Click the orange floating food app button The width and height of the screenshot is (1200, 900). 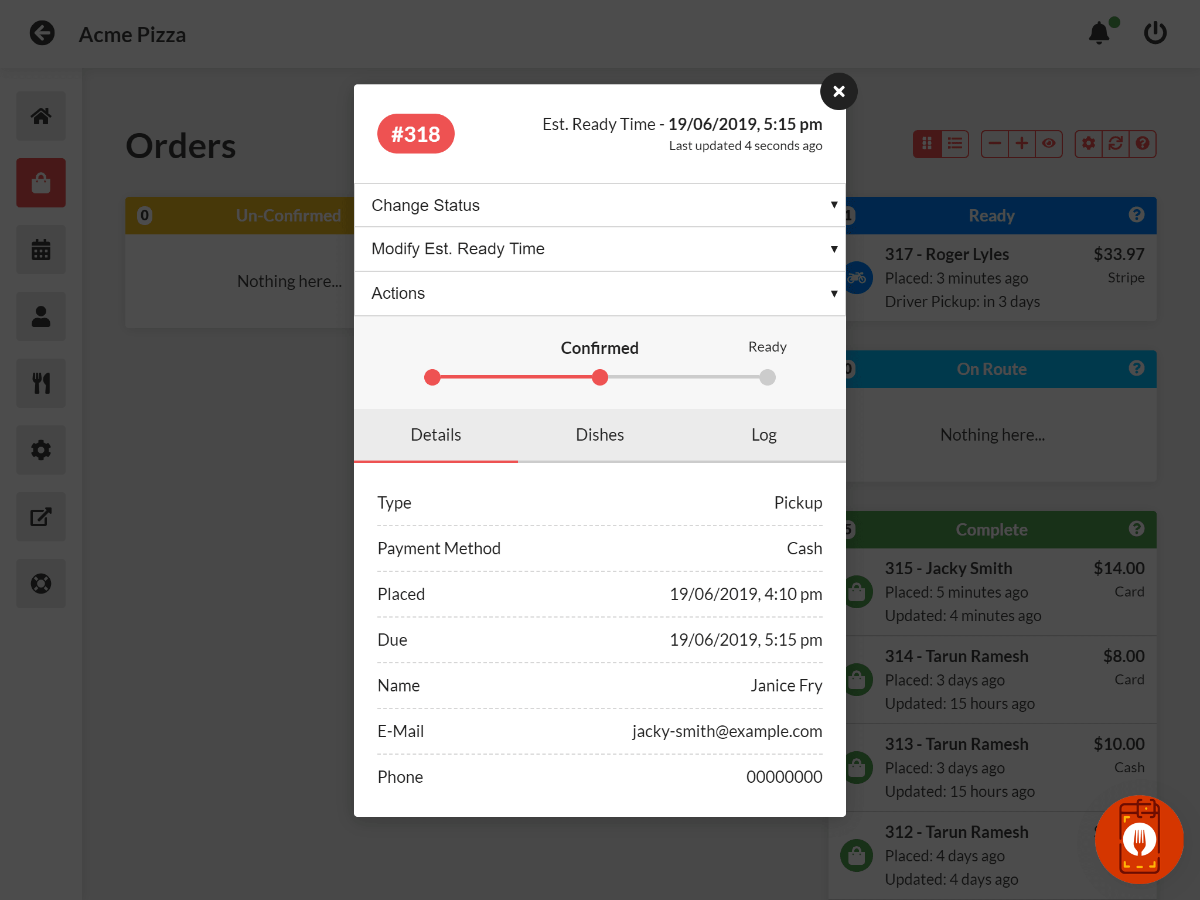click(x=1138, y=839)
